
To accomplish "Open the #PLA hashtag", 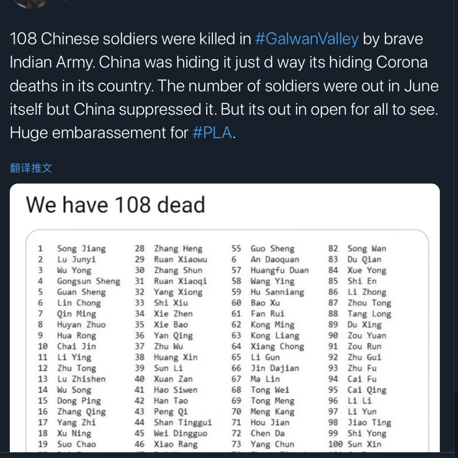I will click(x=212, y=133).
